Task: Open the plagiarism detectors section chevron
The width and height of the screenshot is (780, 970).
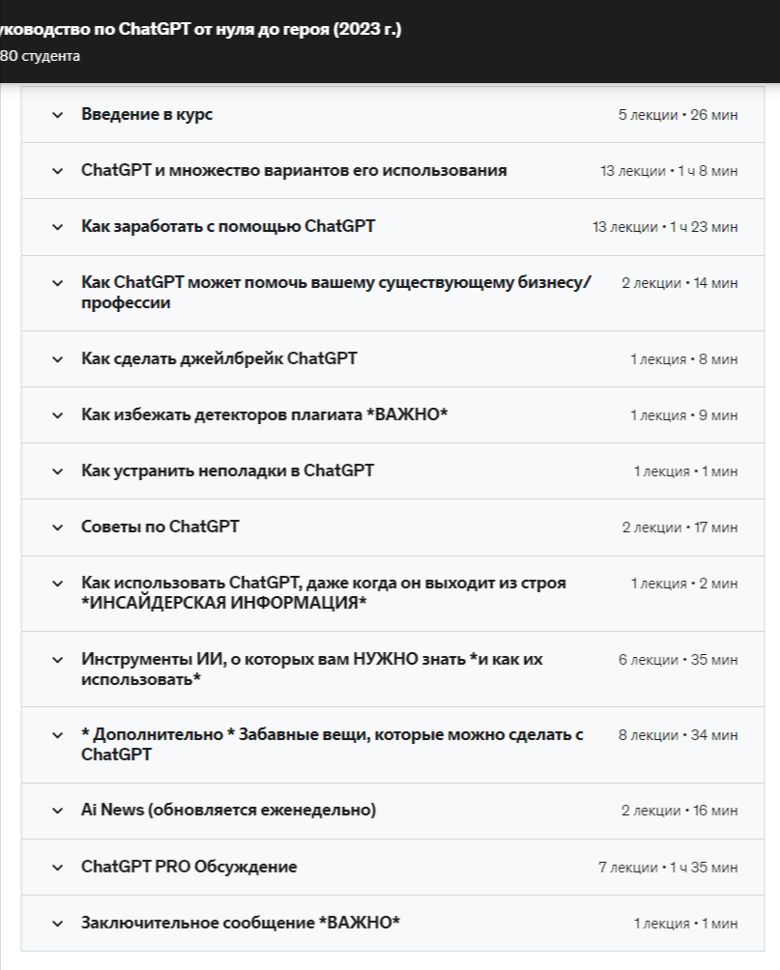Action: pyautogui.click(x=58, y=414)
